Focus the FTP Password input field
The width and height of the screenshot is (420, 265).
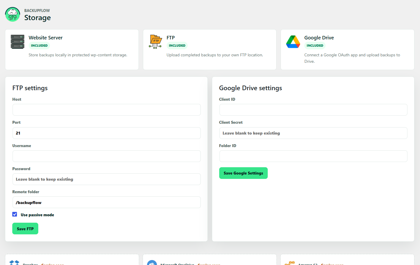(x=106, y=179)
